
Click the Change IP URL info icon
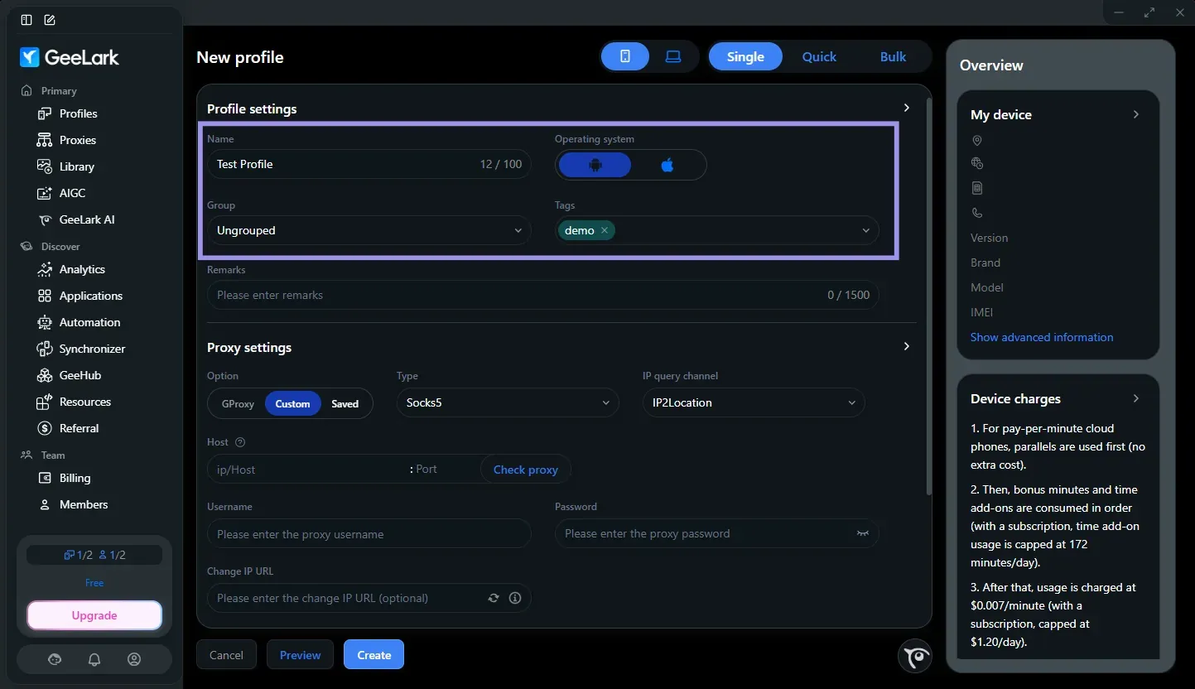(x=515, y=598)
